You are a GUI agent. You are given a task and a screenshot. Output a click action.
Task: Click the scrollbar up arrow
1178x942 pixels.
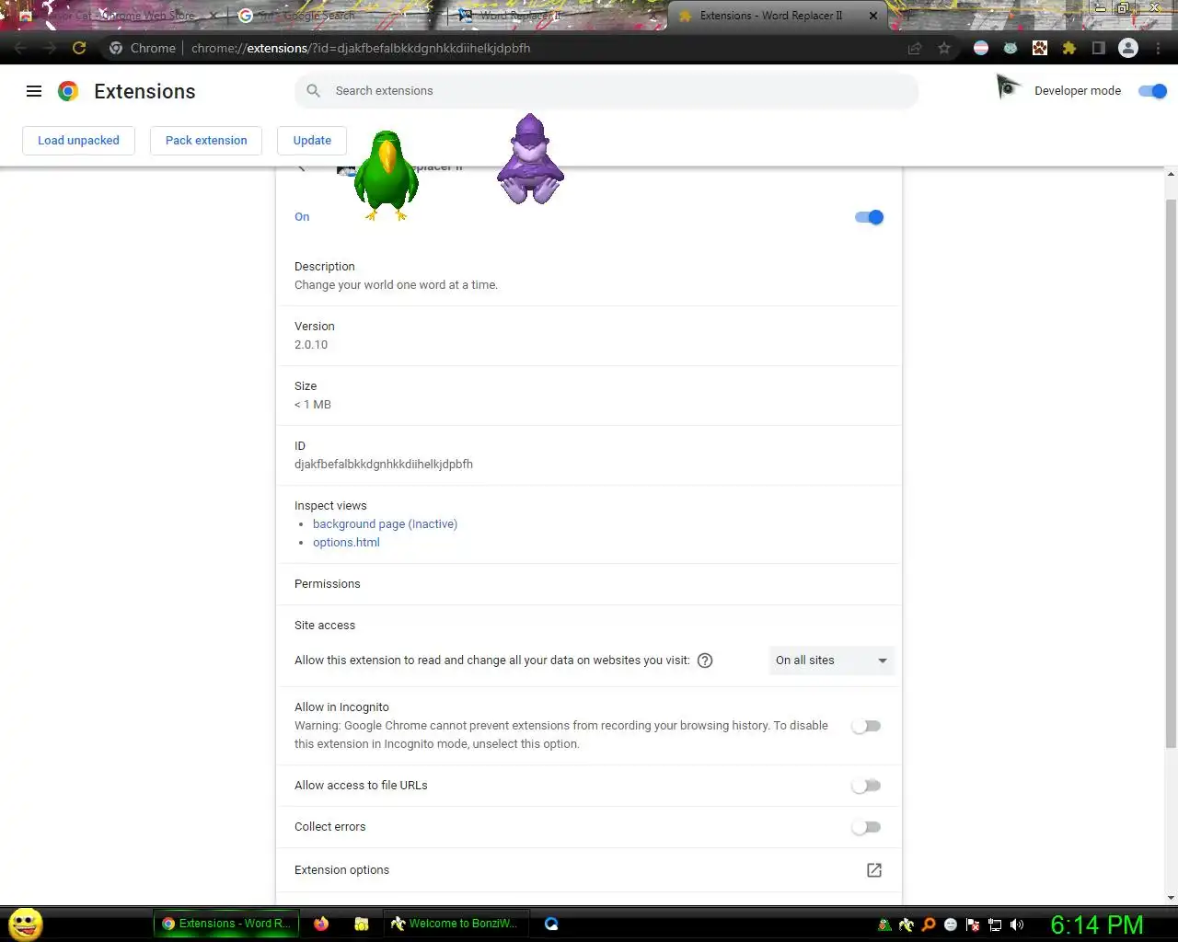(1171, 174)
